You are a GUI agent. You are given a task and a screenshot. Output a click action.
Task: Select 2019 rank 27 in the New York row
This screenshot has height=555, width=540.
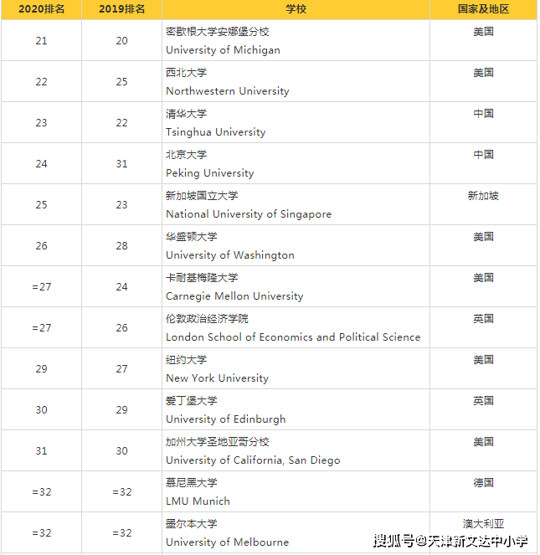click(121, 369)
